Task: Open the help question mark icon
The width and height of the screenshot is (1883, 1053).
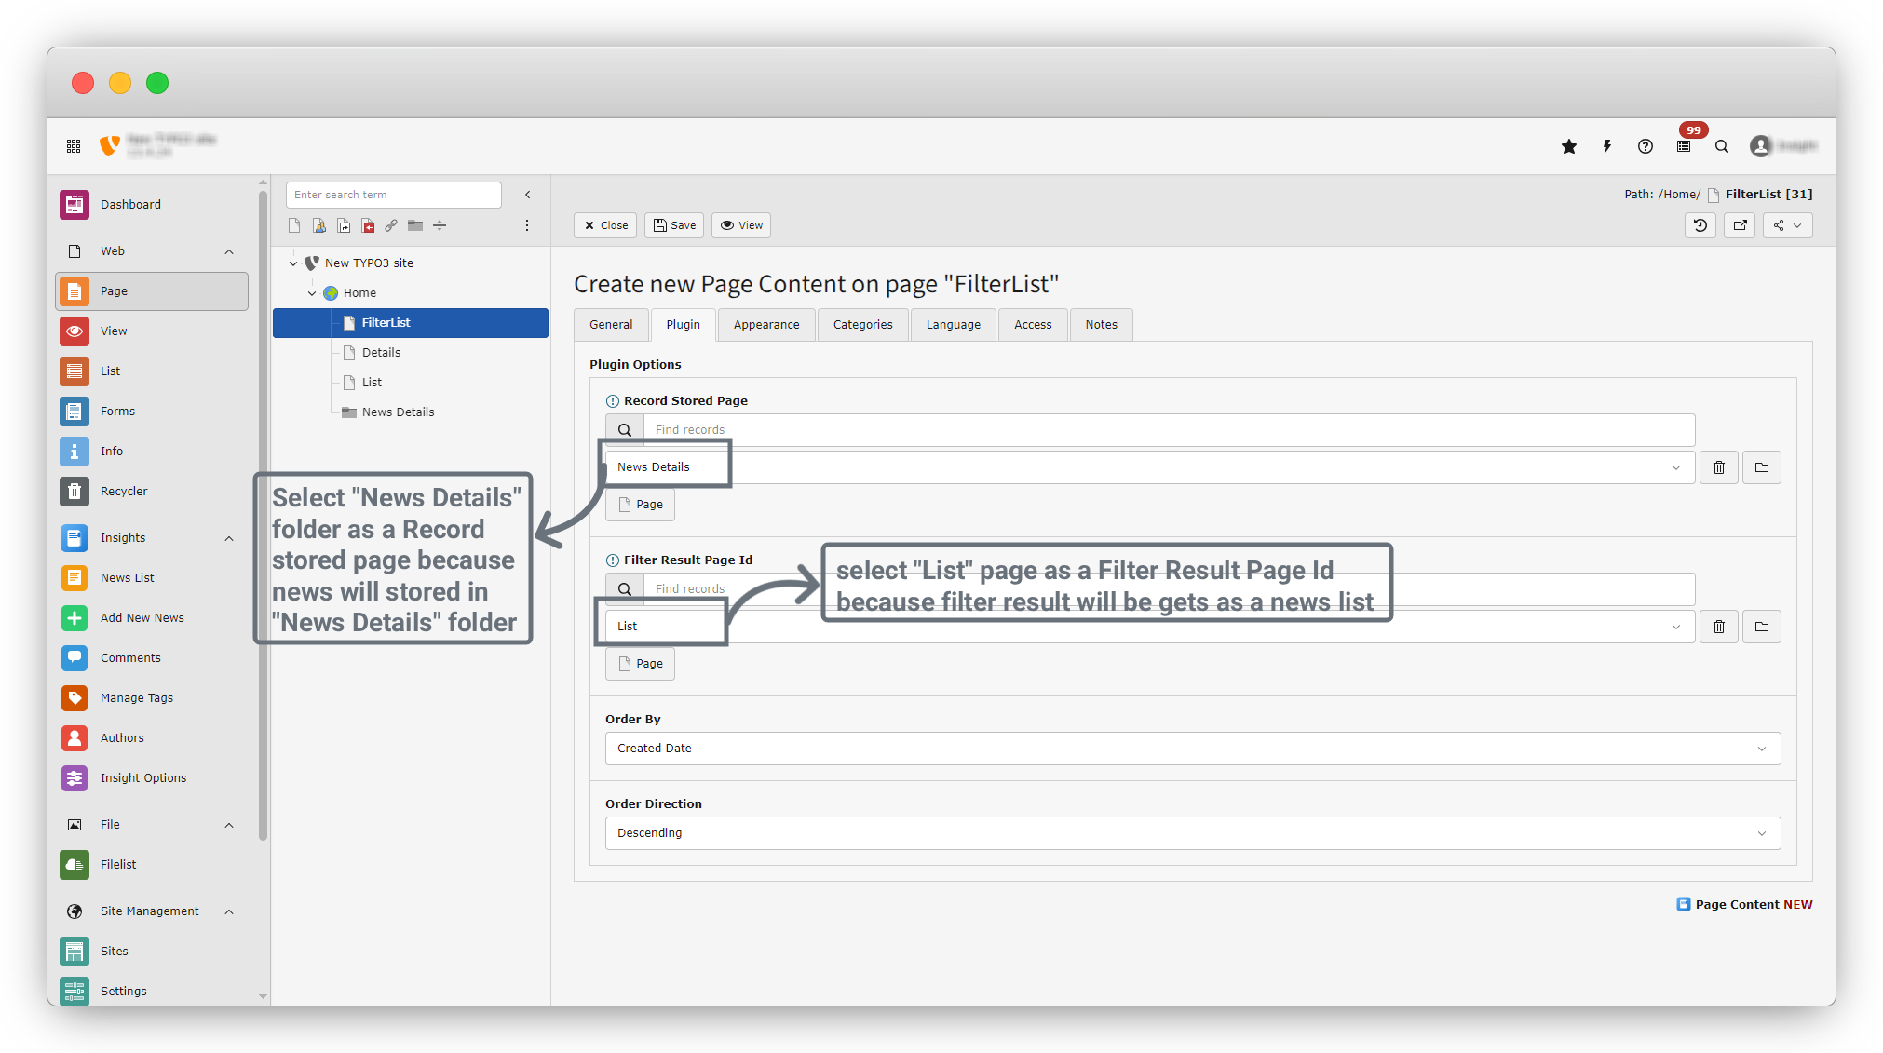Action: (x=1646, y=146)
